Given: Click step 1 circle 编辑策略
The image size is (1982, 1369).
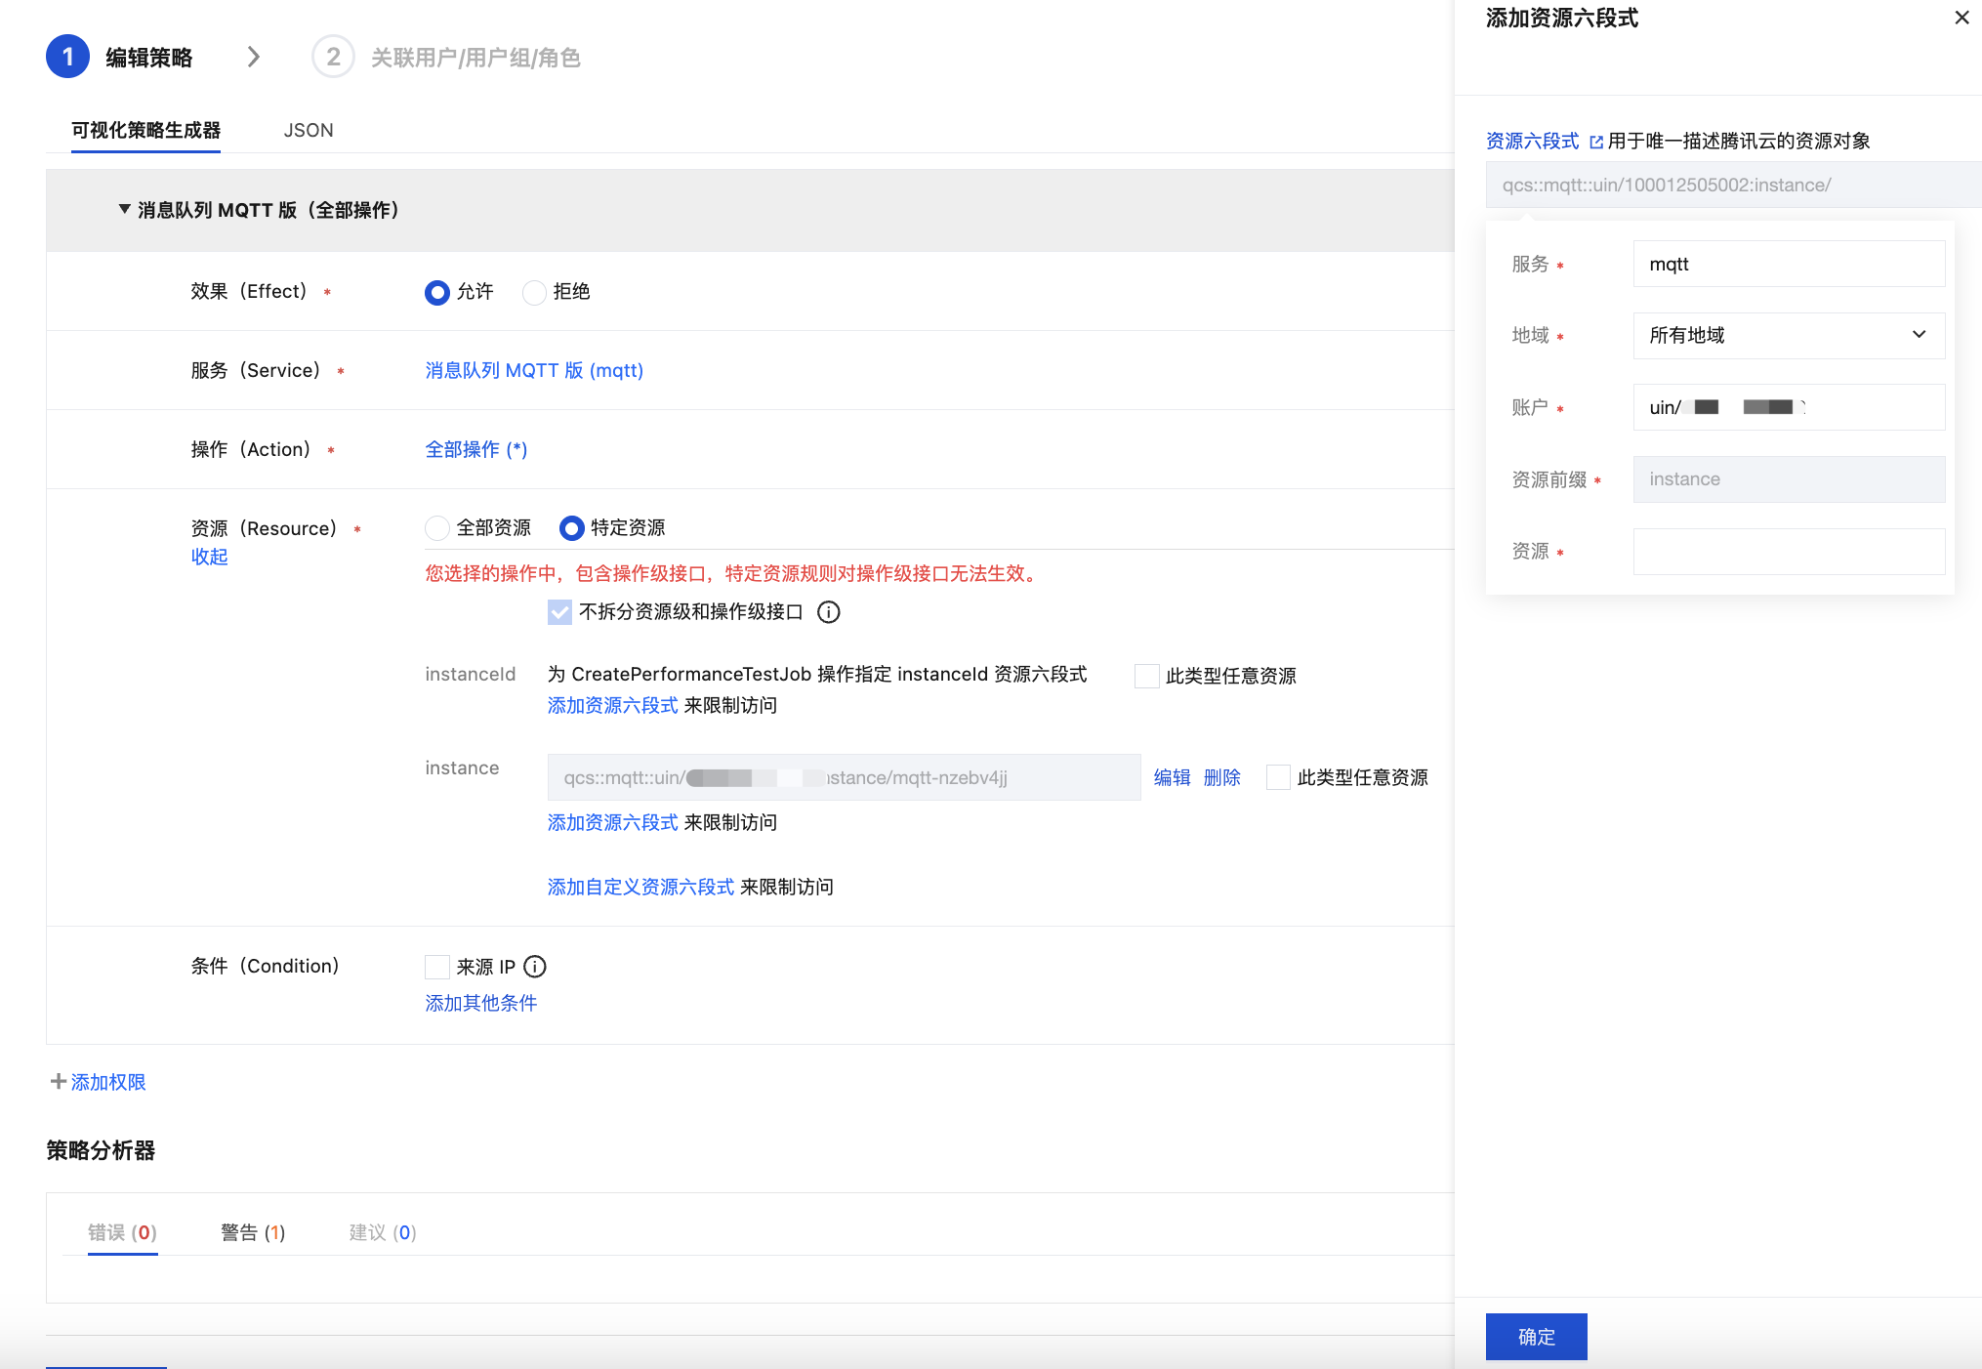Looking at the screenshot, I should click(67, 58).
